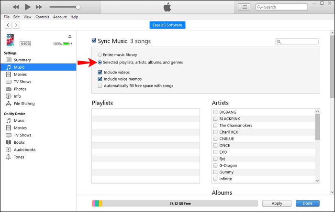The image size is (335, 212).
Task: Click the iPhone device icon
Action: pyautogui.click(x=10, y=40)
